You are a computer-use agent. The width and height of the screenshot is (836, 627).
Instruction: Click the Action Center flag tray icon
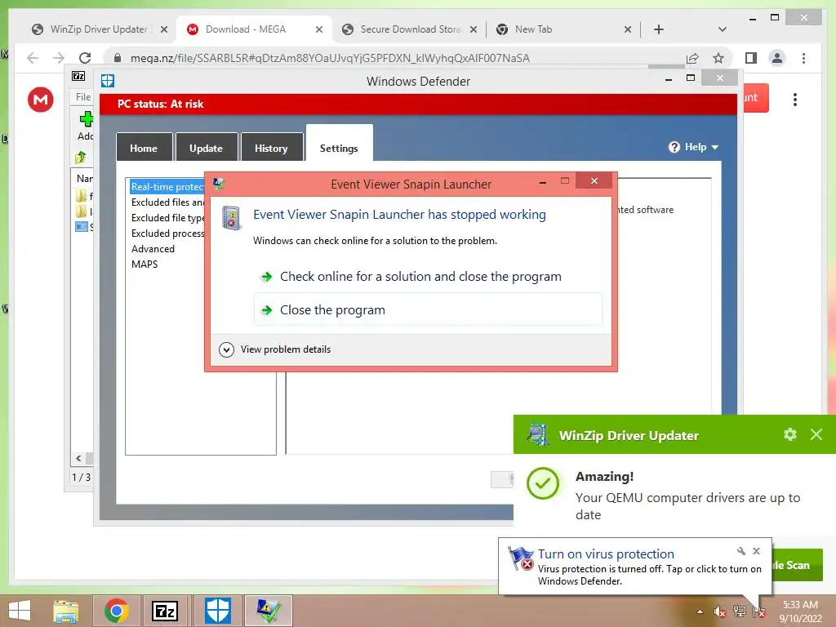(x=759, y=611)
